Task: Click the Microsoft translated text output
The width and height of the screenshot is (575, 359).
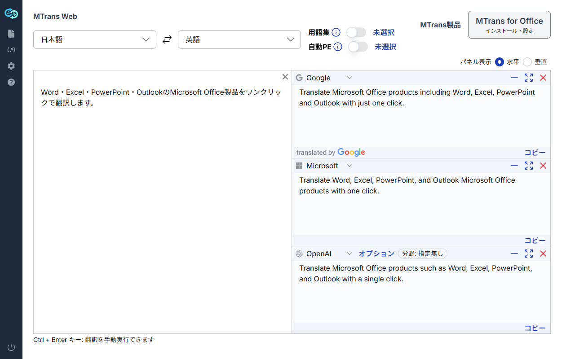Action: point(407,185)
